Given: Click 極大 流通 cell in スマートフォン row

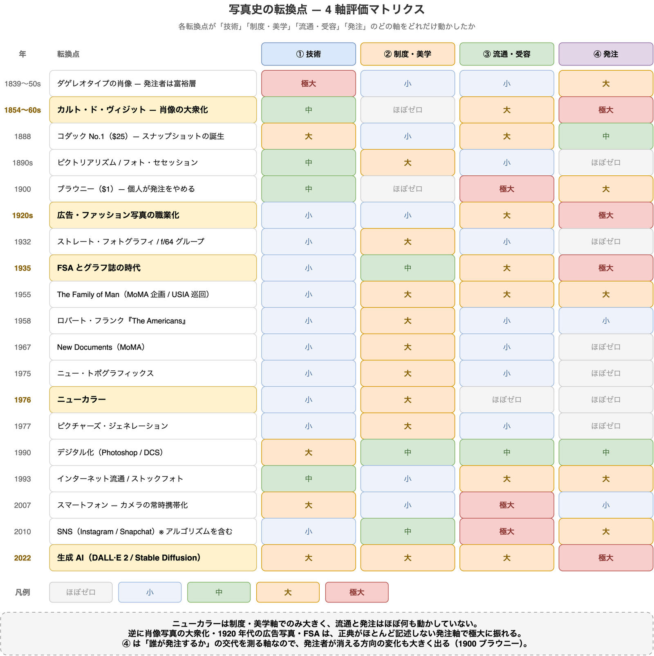Looking at the screenshot, I should [x=507, y=505].
